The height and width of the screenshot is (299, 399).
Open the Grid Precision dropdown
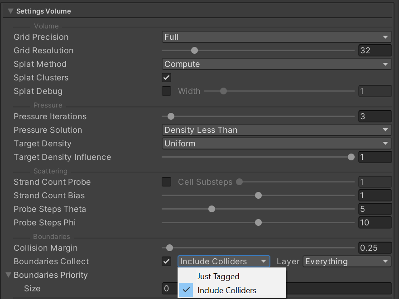276,37
